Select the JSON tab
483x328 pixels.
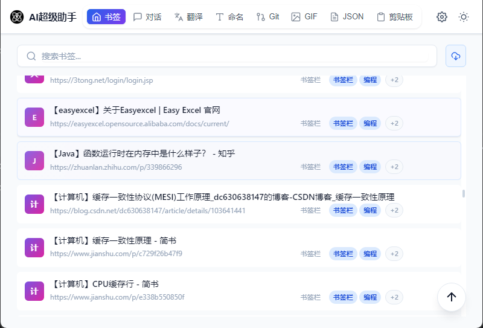(x=347, y=17)
